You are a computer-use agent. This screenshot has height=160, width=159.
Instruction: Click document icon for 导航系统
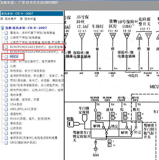pyautogui.click(x=6, y=124)
